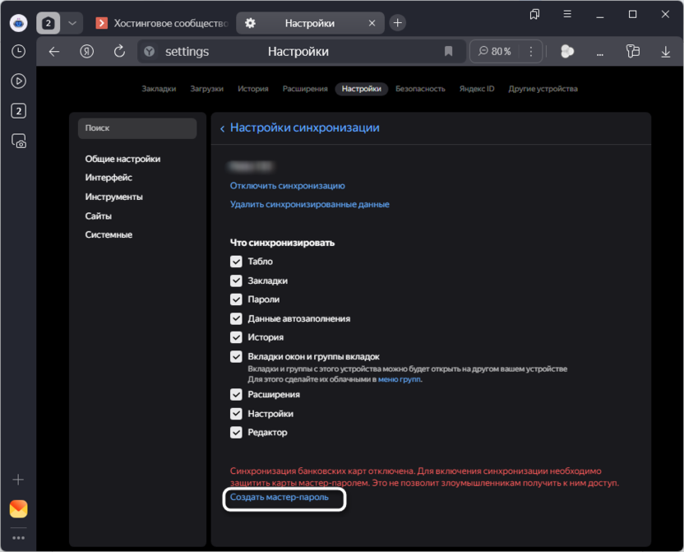Reload the page with the refresh icon
684x552 pixels.
(x=119, y=52)
